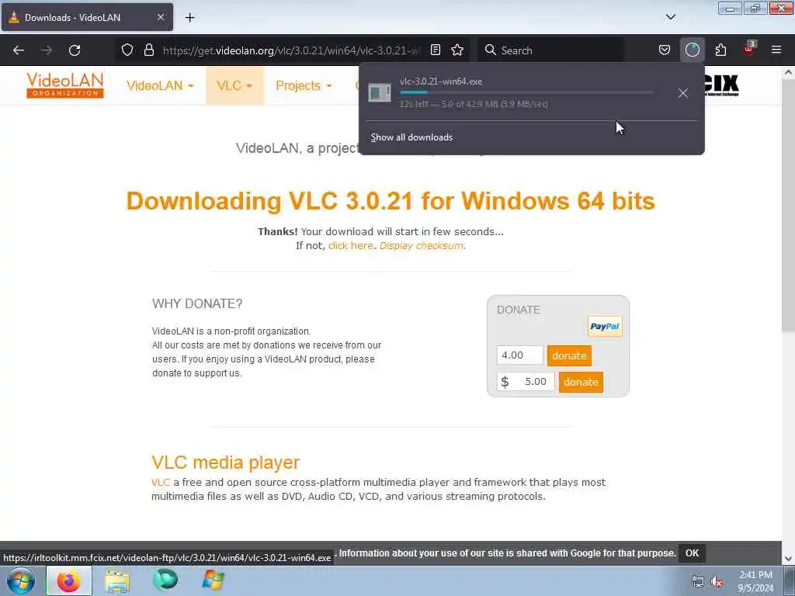Click the WHY DONATE? heading
This screenshot has width=795, height=596.
point(197,303)
